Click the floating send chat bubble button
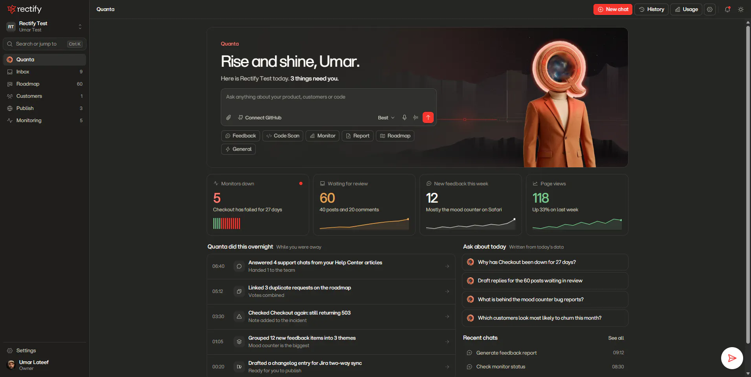Image resolution: width=751 pixels, height=377 pixels. coord(732,358)
